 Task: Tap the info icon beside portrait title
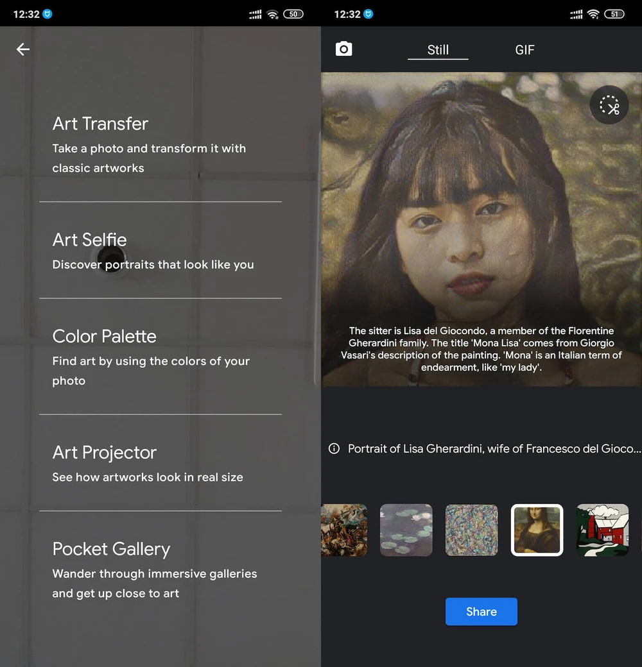pos(334,449)
